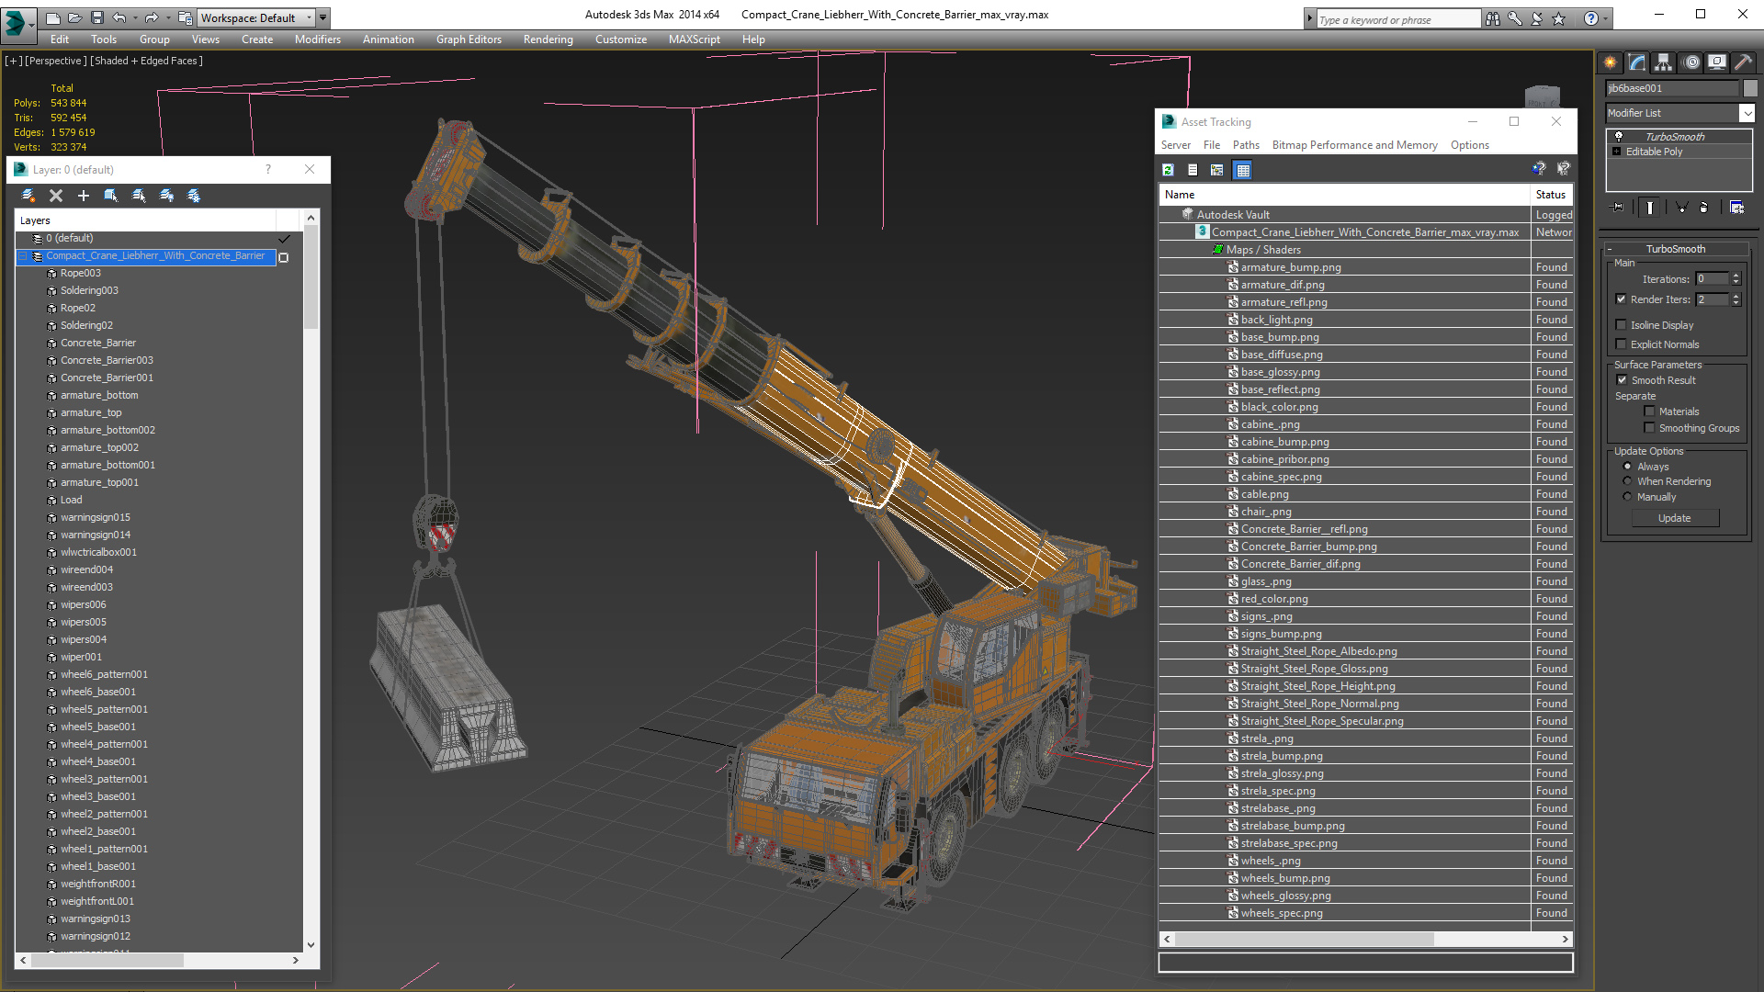Screen dimensions: 1764x992
Task: Click Delete Layer X icon in Layer dialog
Action: [56, 195]
